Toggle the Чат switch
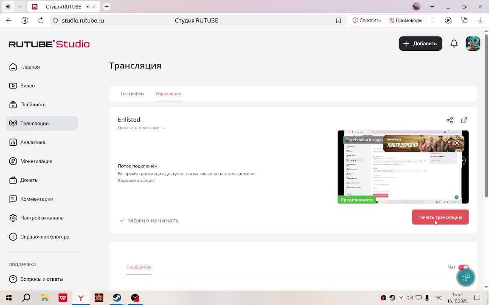The height and width of the screenshot is (305, 489). coord(464,267)
